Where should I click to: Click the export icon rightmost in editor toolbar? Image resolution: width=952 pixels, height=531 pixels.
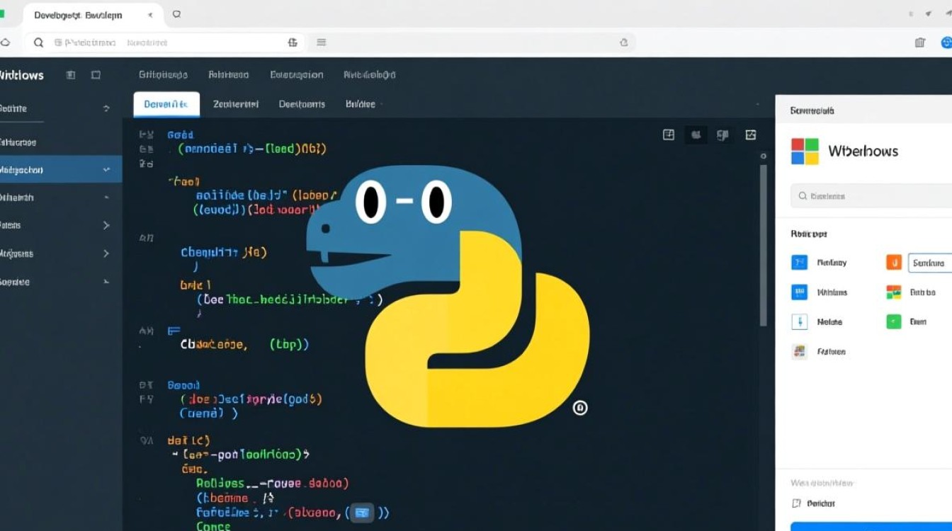750,135
